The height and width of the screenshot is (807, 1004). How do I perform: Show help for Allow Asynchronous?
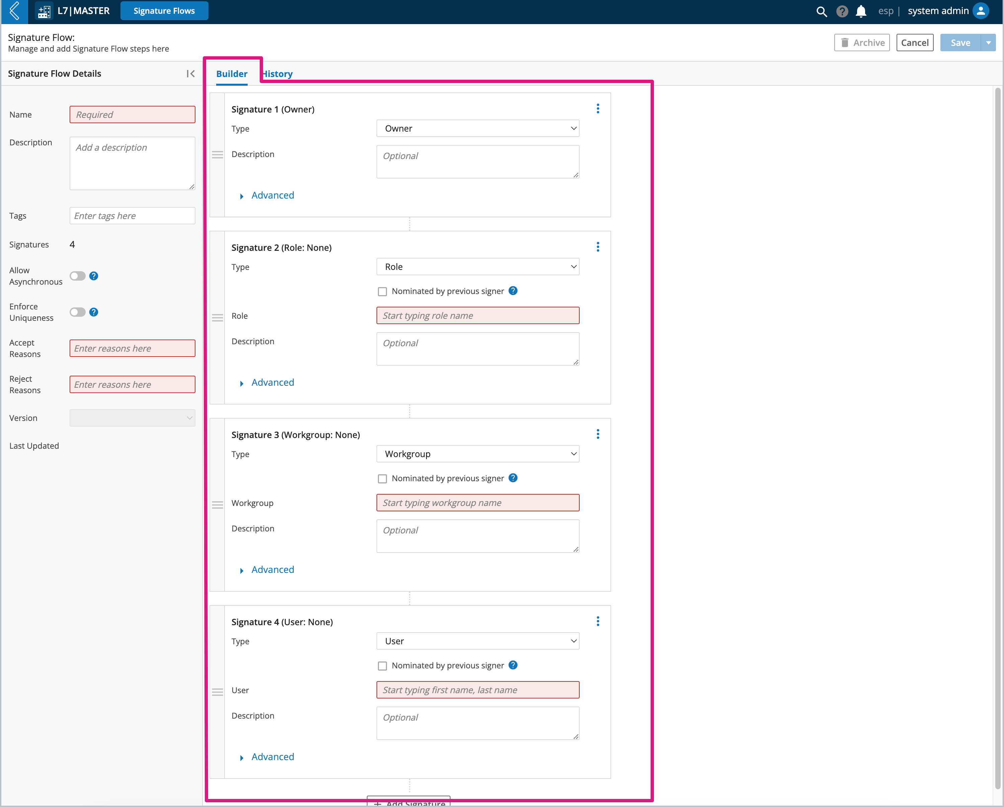pos(94,276)
